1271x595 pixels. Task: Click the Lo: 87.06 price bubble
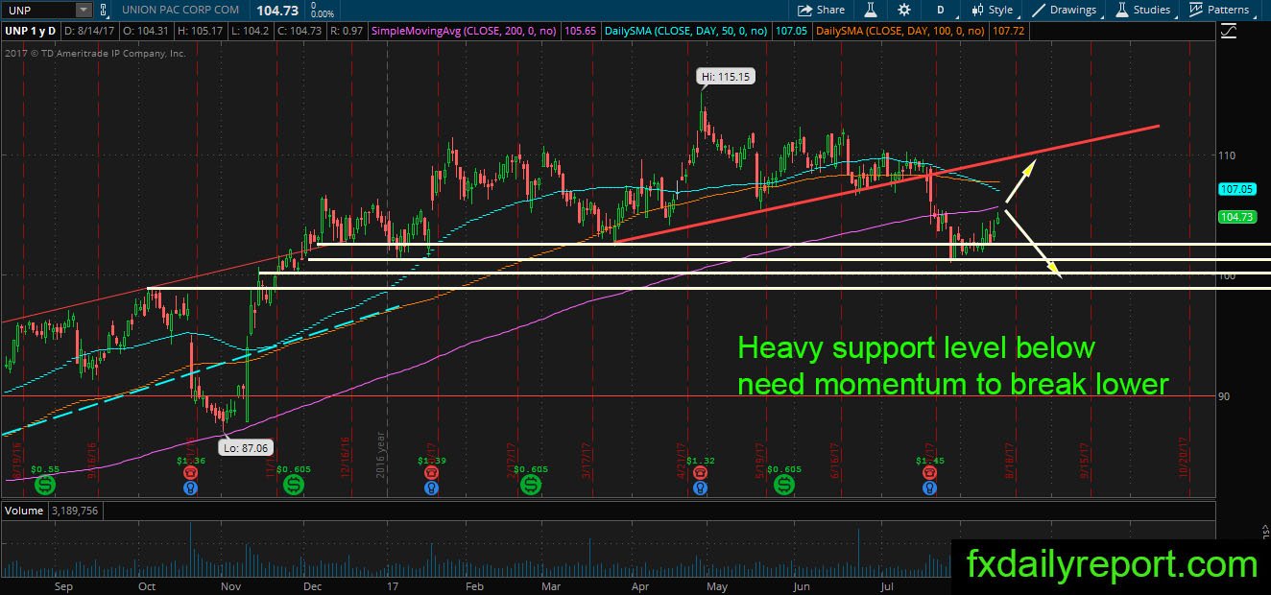245,447
